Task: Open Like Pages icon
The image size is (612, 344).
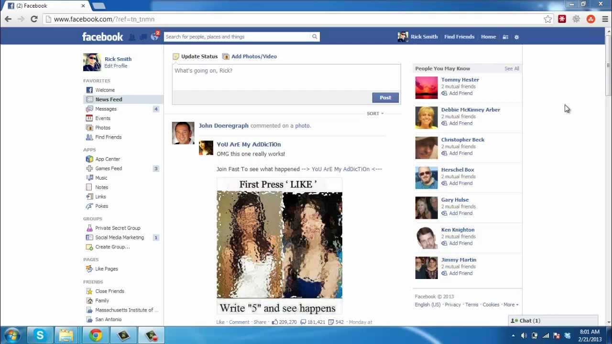Action: [89, 269]
